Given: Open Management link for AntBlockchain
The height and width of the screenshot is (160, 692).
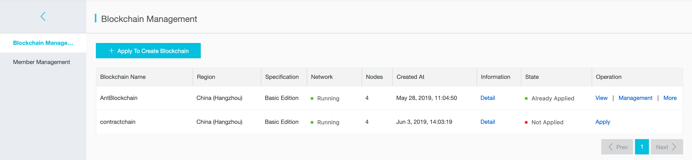Looking at the screenshot, I should pyautogui.click(x=635, y=98).
